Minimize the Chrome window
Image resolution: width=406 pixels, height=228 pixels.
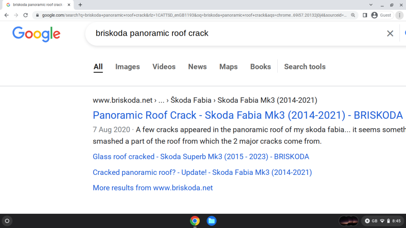(382, 5)
